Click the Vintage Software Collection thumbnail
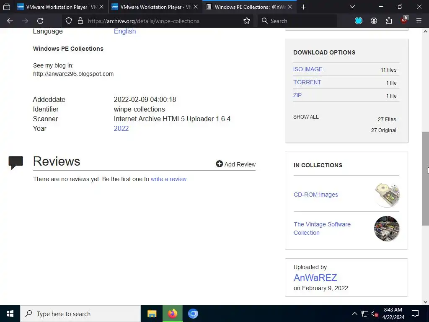This screenshot has height=322, width=429. 387,229
